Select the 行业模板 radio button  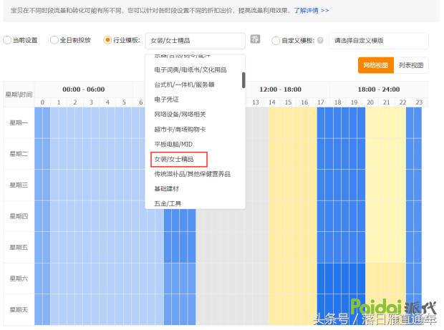coord(107,40)
